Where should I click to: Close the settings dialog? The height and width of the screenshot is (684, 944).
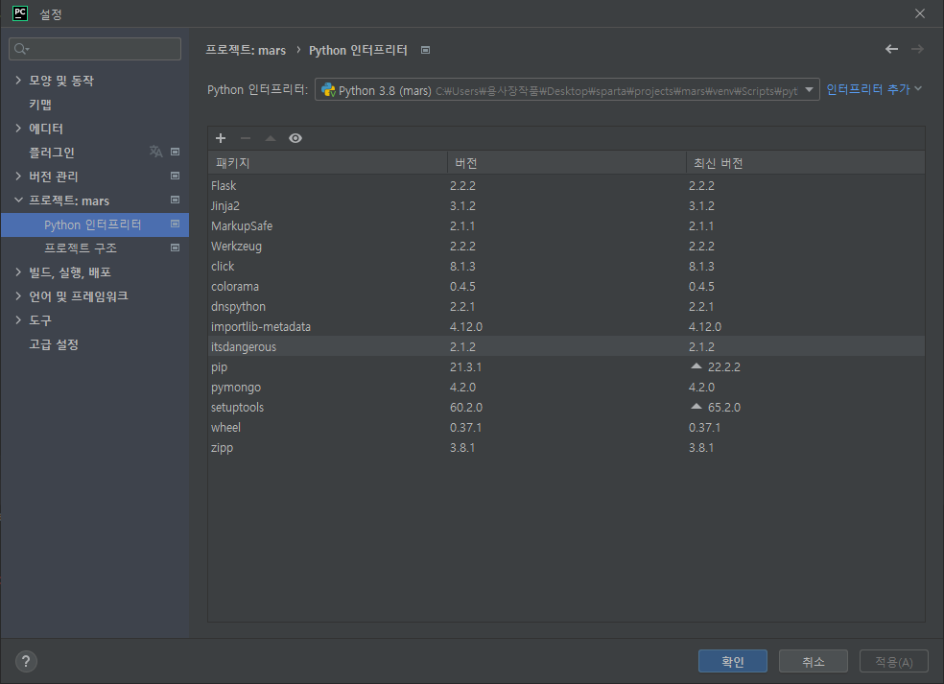point(920,13)
